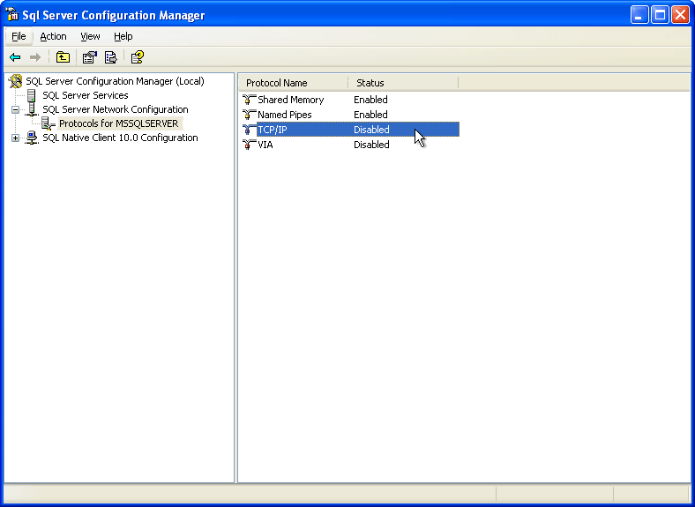Open the Action menu
Screen dimensions: 695x507
click(53, 36)
